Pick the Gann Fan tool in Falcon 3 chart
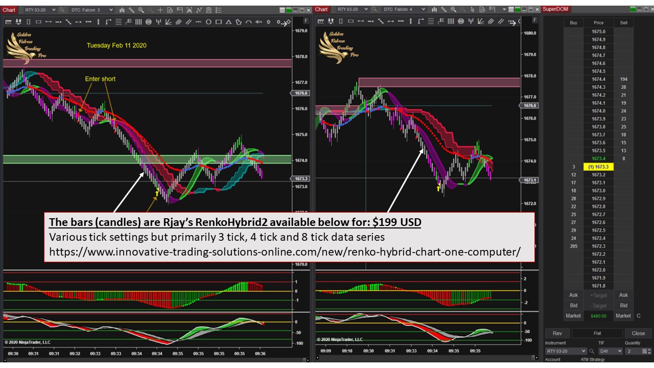Image resolution: width=654 pixels, height=368 pixels. tap(168, 21)
